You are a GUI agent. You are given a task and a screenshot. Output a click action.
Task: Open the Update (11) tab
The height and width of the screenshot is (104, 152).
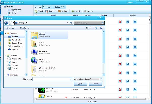coord(59,7)
